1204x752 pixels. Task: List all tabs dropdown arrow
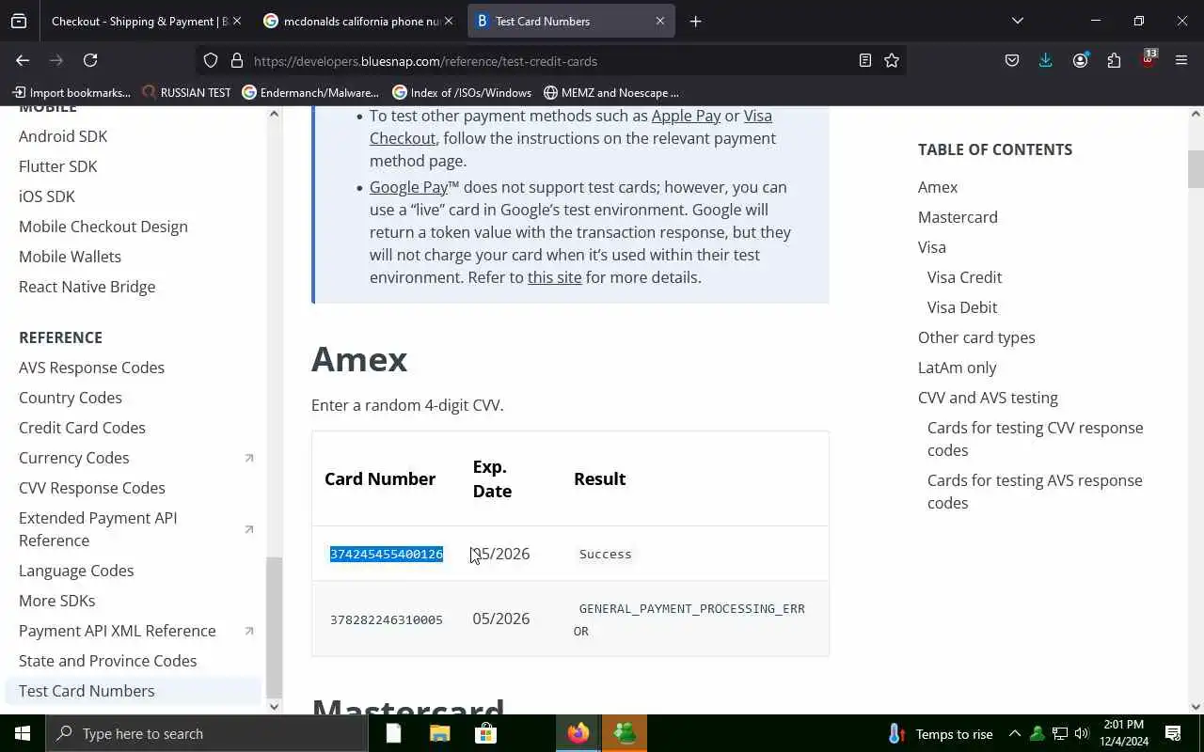(x=1017, y=21)
